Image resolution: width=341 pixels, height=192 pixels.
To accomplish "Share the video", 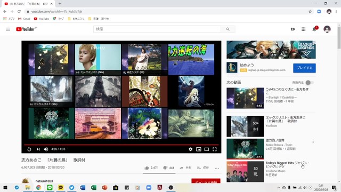I will click(185, 167).
